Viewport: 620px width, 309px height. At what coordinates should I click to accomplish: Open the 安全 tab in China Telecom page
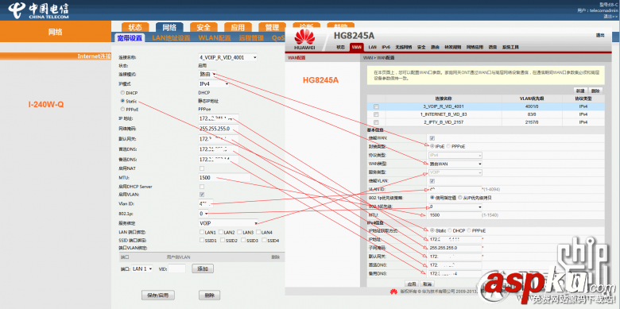coord(203,27)
